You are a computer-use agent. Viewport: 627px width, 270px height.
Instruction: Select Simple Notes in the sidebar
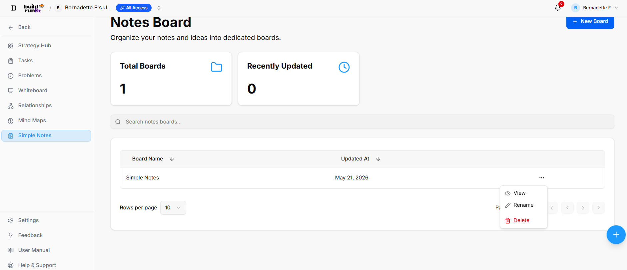click(x=46, y=136)
